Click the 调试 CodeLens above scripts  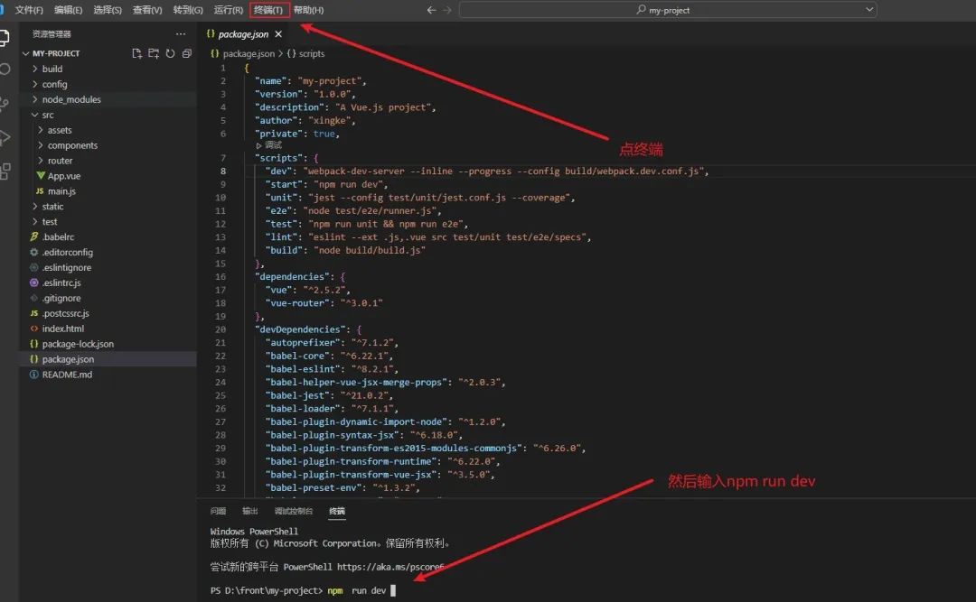click(x=269, y=145)
